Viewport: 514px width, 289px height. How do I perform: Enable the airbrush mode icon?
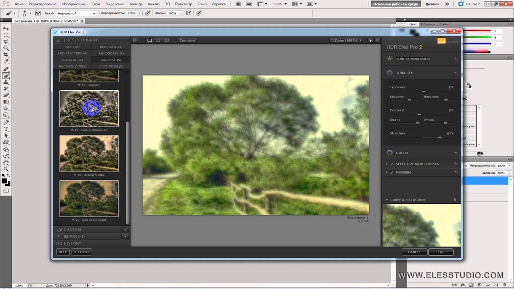pyautogui.click(x=188, y=13)
